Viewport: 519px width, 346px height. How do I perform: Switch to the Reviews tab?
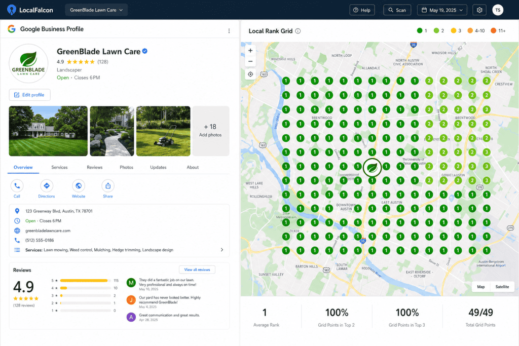95,167
